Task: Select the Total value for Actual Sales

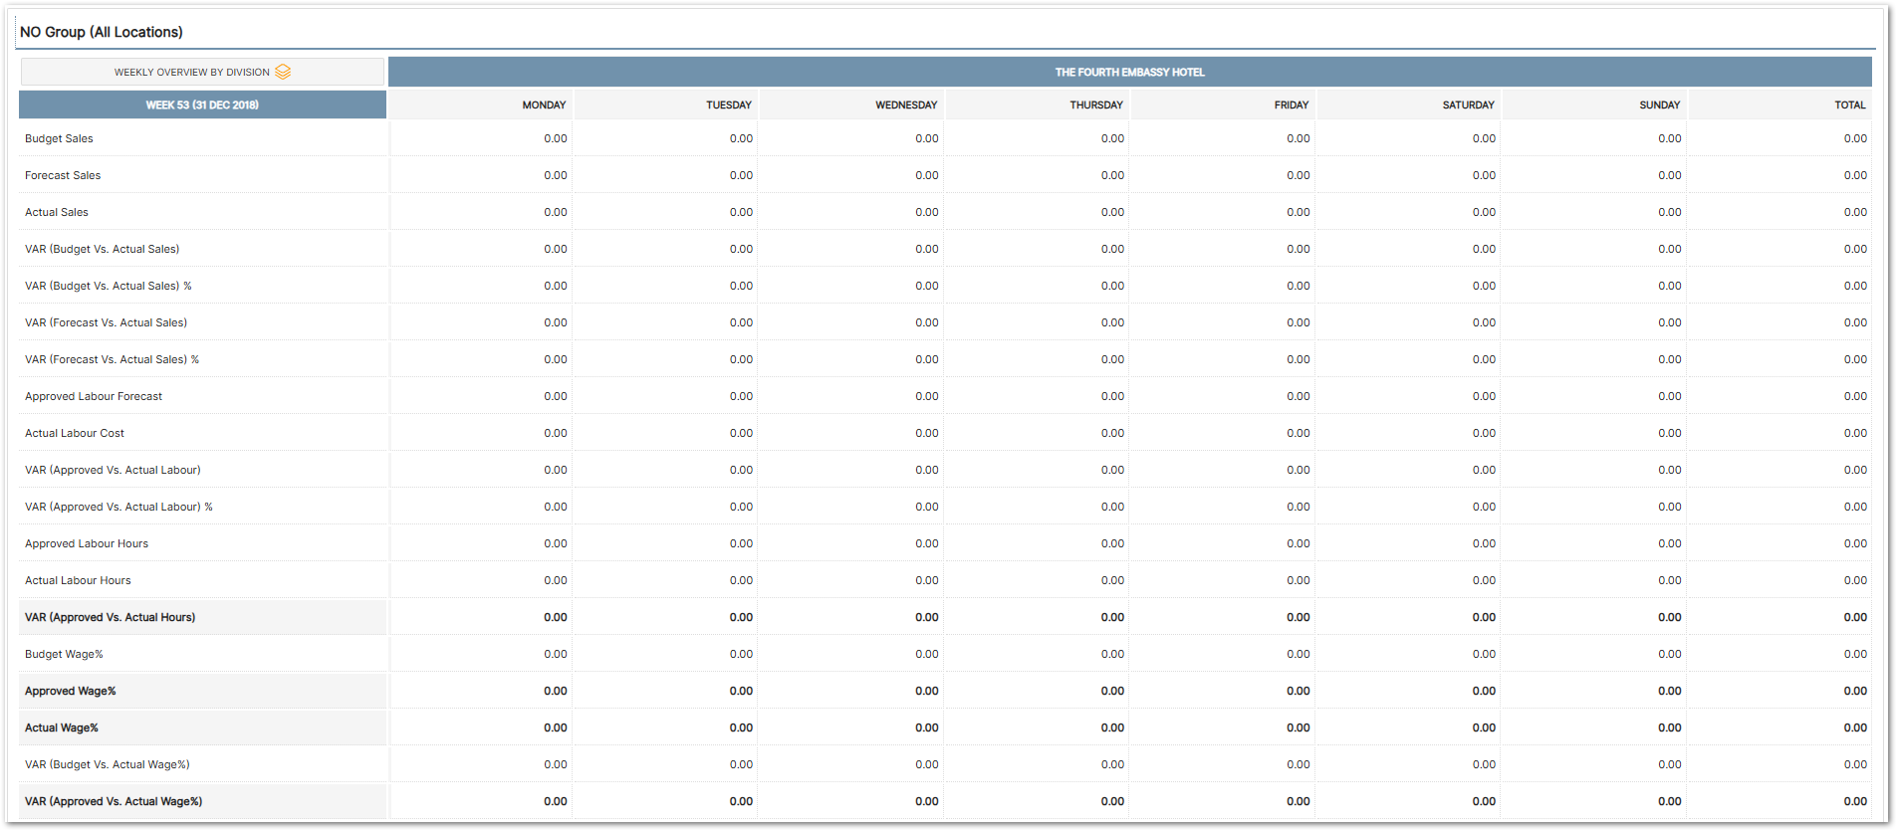Action: click(1854, 212)
